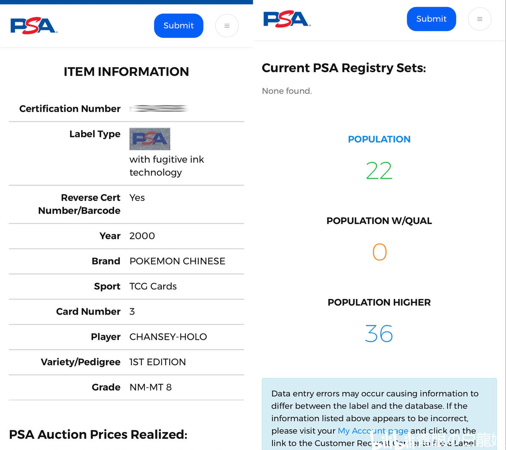Follow the My Account page link

pyautogui.click(x=373, y=430)
